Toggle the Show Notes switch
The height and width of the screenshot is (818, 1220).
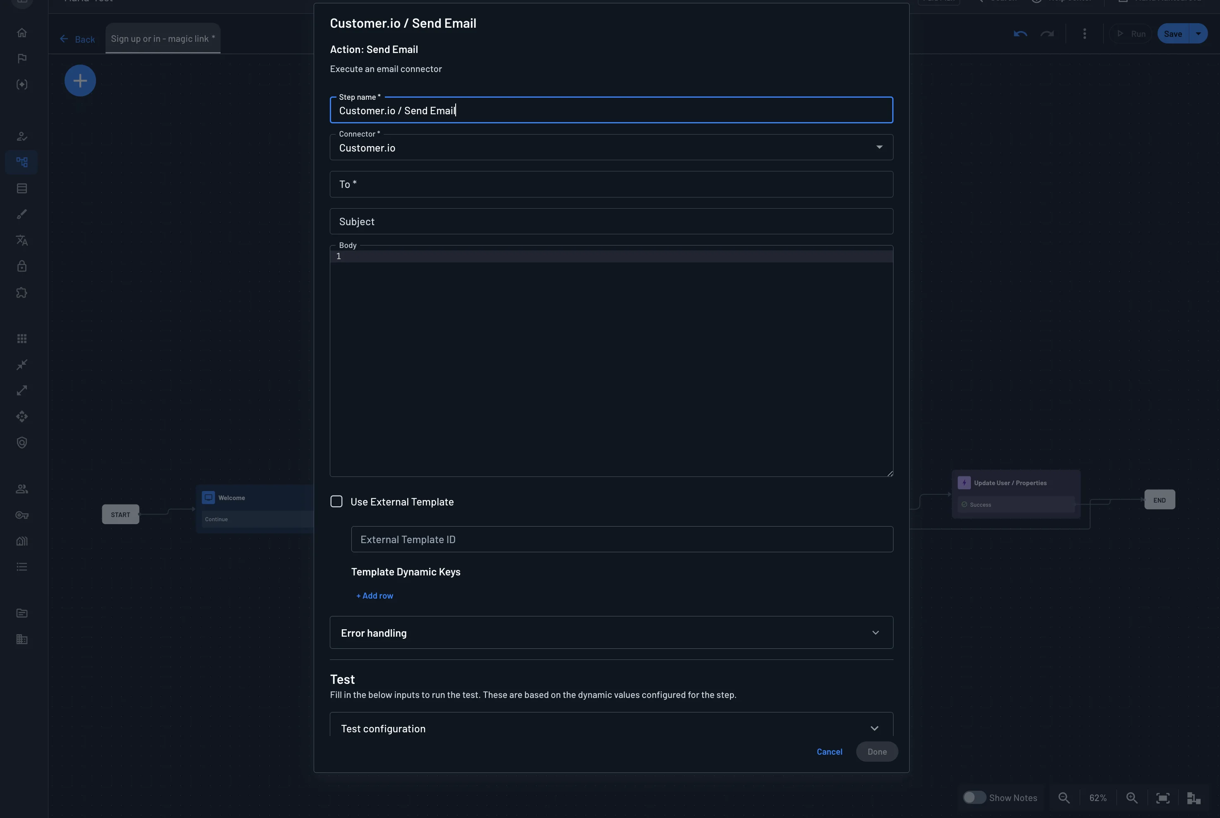coord(974,797)
